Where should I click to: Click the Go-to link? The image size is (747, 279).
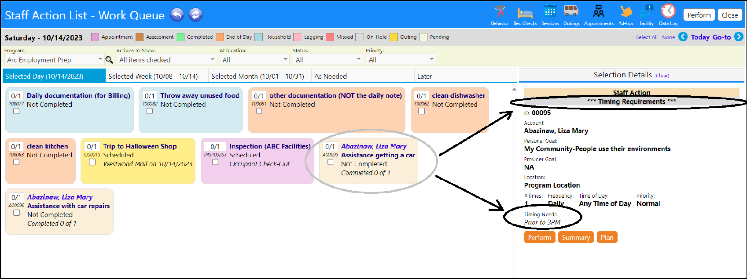point(721,37)
